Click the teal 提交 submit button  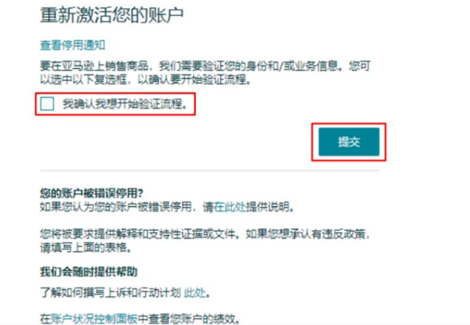349,142
